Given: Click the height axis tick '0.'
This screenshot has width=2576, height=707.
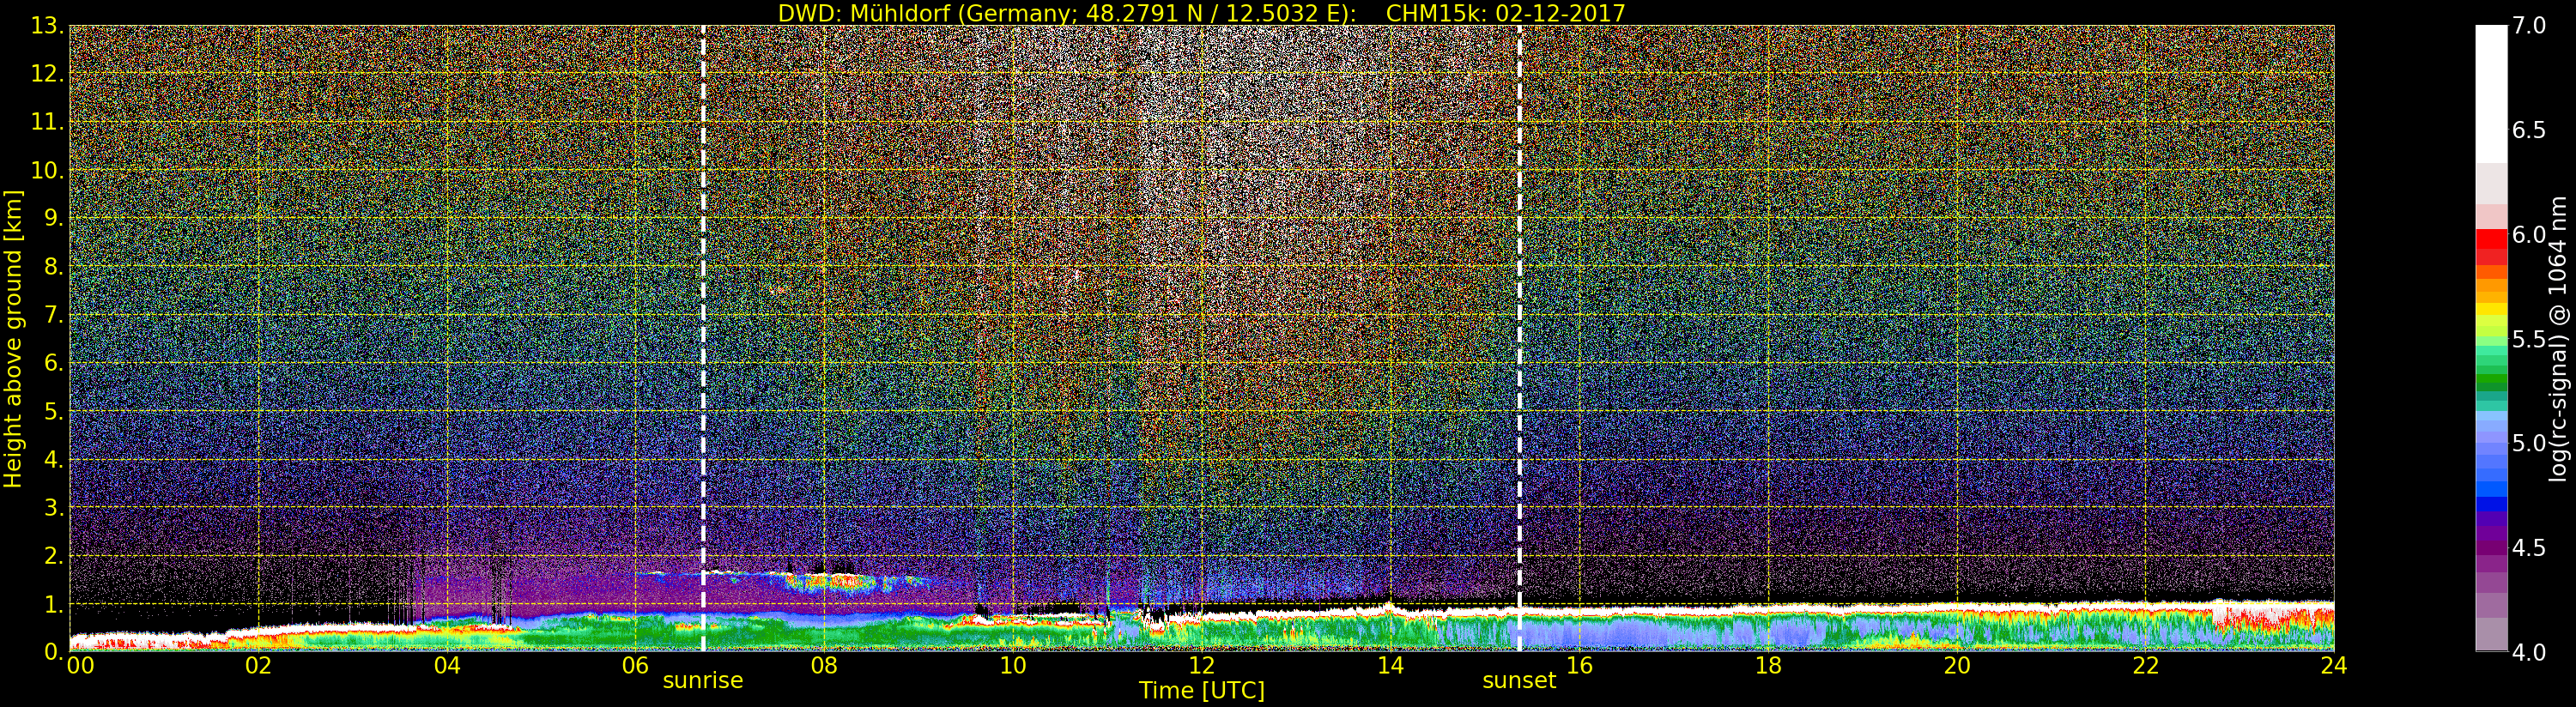Looking at the screenshot, I should tap(53, 652).
